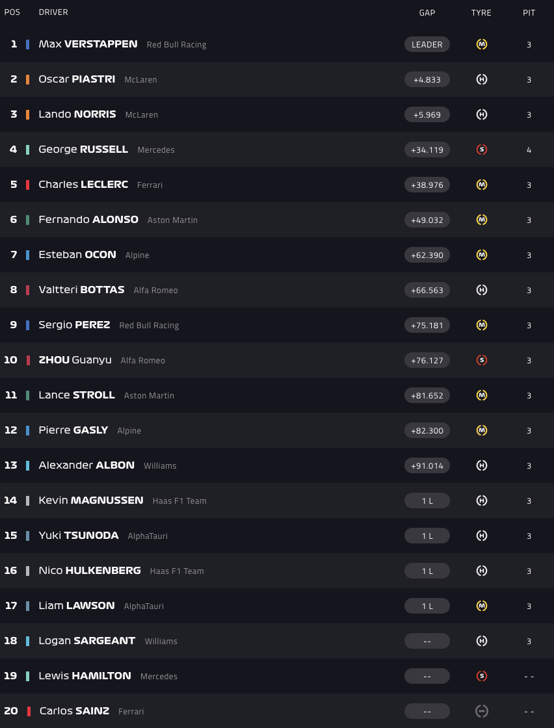Screen dimensions: 554x728
Task: Click the DRIVER column header
Action: point(53,12)
